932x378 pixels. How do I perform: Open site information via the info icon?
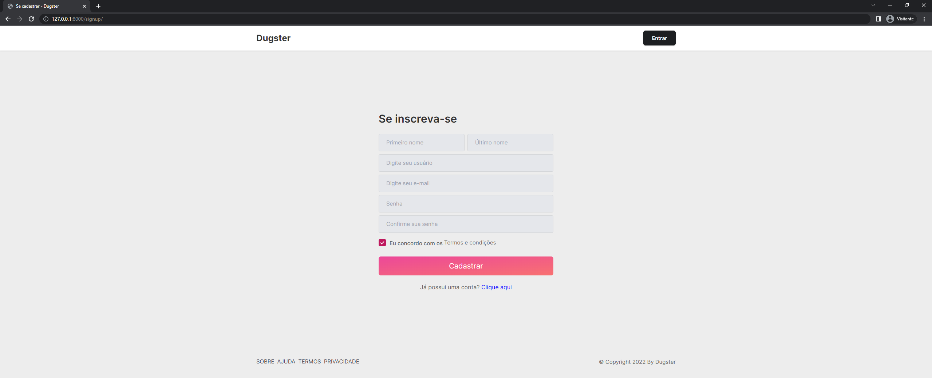tap(46, 19)
